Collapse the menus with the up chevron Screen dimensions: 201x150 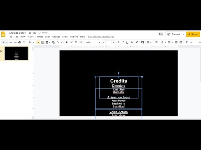pyautogui.click(x=199, y=42)
